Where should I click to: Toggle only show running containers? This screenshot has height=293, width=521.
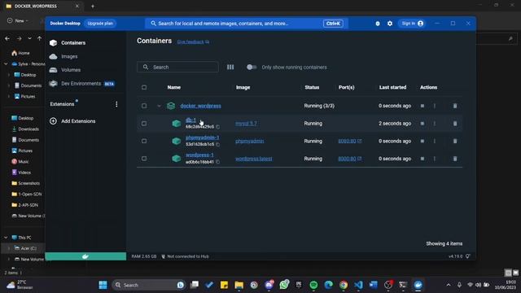pyautogui.click(x=252, y=67)
